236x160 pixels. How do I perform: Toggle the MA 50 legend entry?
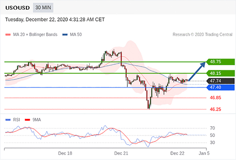point(72,34)
